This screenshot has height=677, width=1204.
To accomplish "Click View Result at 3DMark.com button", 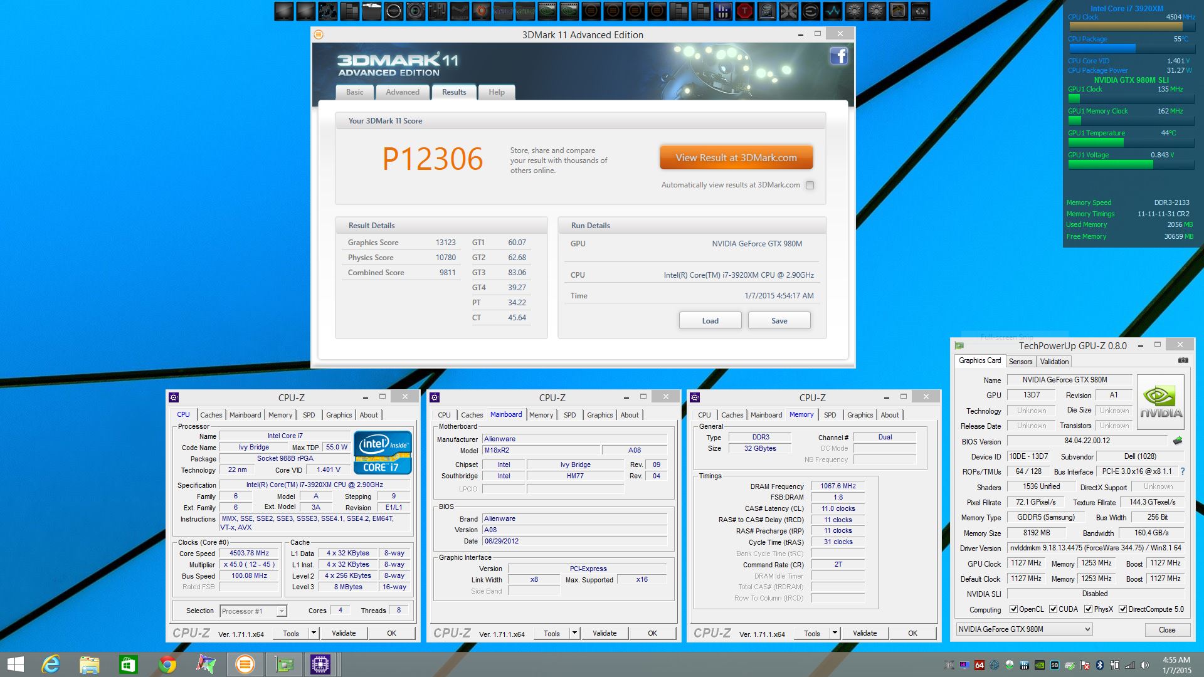I will pos(736,158).
